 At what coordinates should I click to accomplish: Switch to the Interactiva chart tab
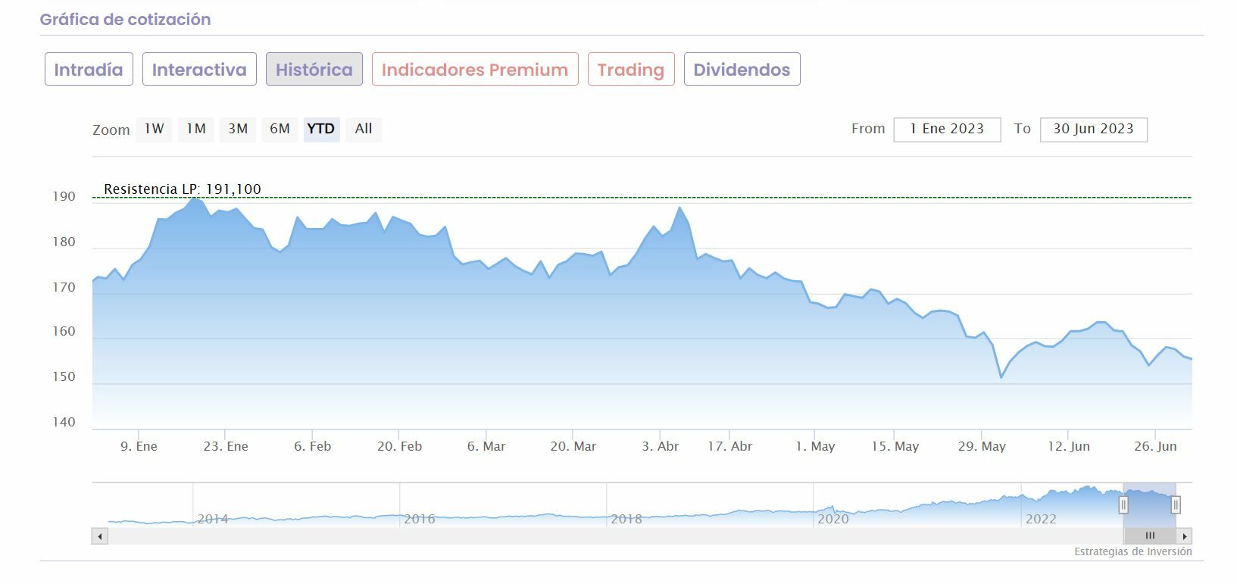click(199, 70)
